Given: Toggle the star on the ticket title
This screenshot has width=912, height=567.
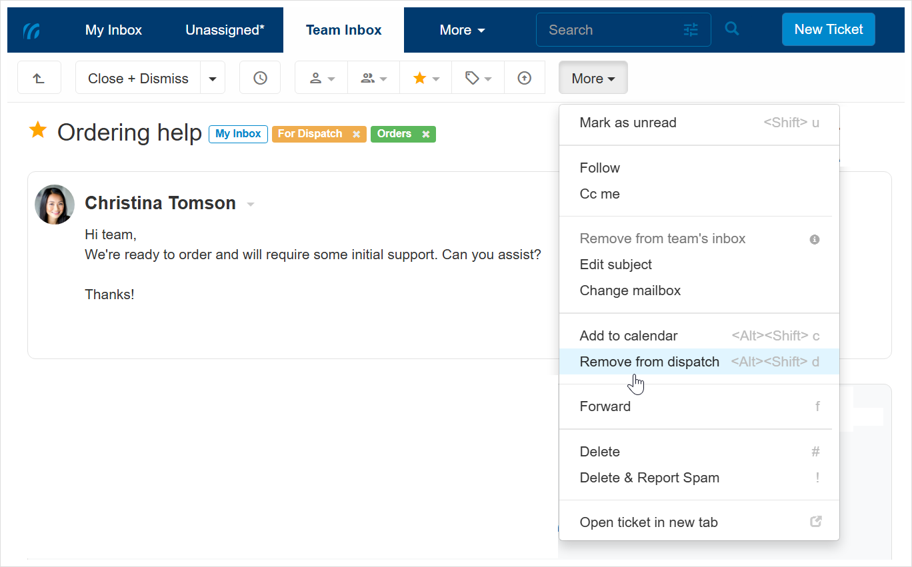Looking at the screenshot, I should tap(38, 131).
